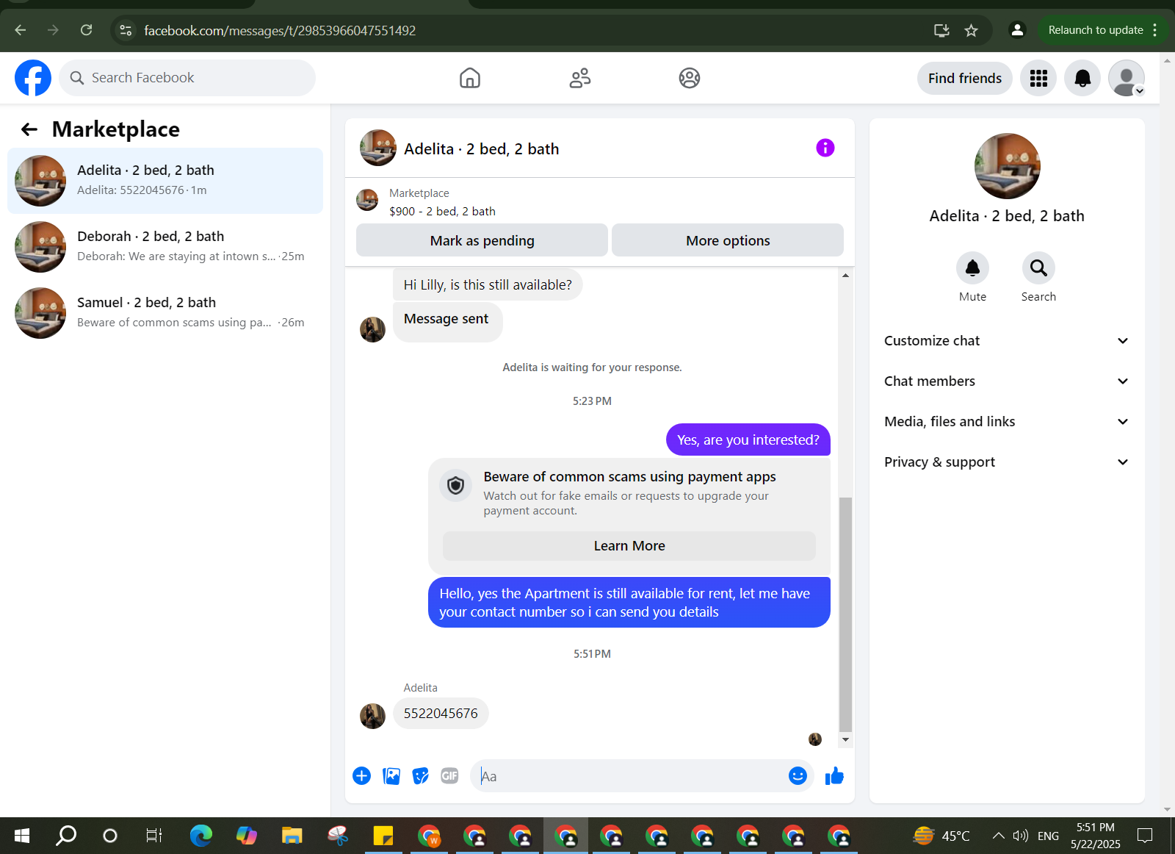Expand the Chat members section
The image size is (1175, 854).
tap(1007, 381)
